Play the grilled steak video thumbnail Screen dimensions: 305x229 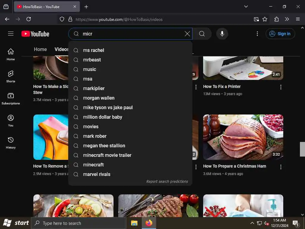pyautogui.click(x=158, y=206)
